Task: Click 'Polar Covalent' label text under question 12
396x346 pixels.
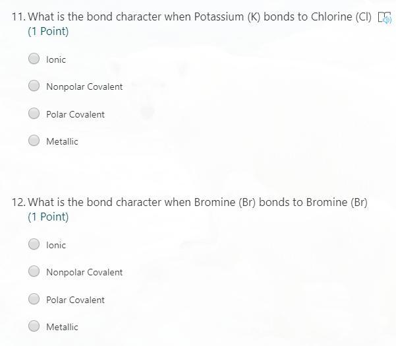Action: (x=75, y=300)
